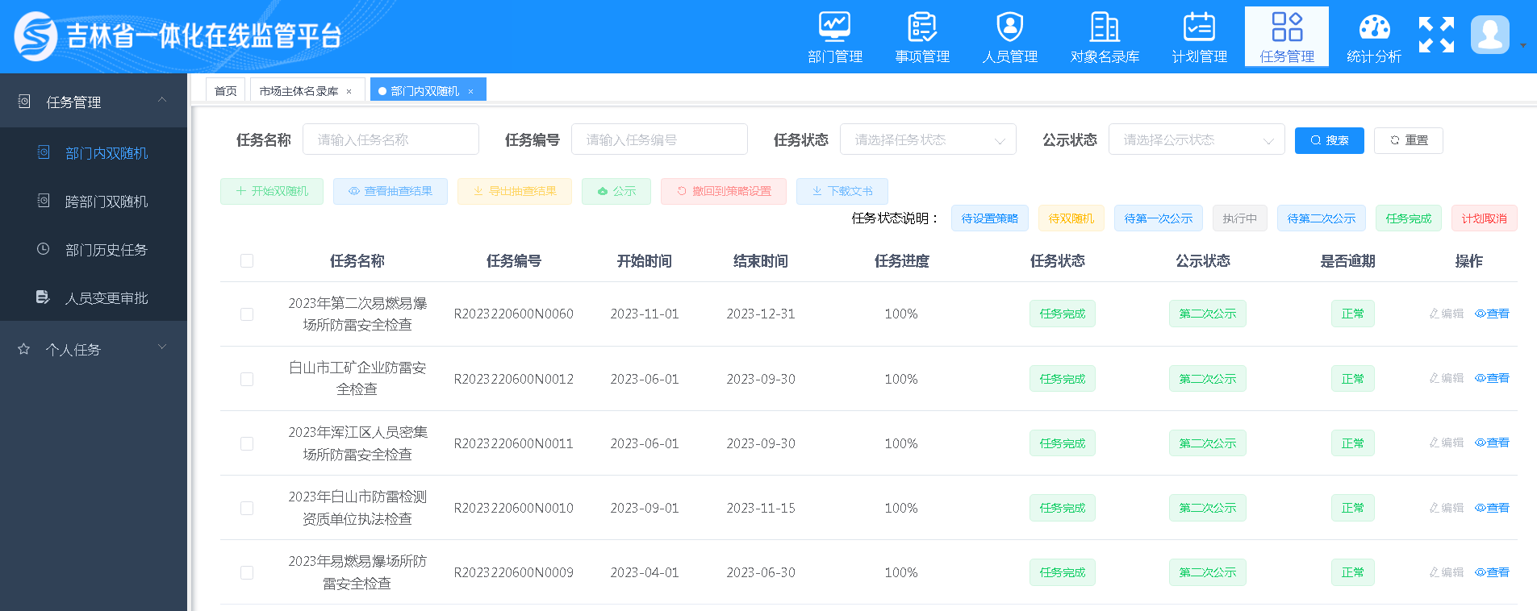Image resolution: width=1537 pixels, height=611 pixels.
Task: Open 人员变更审批 menu item
Action: pos(94,297)
